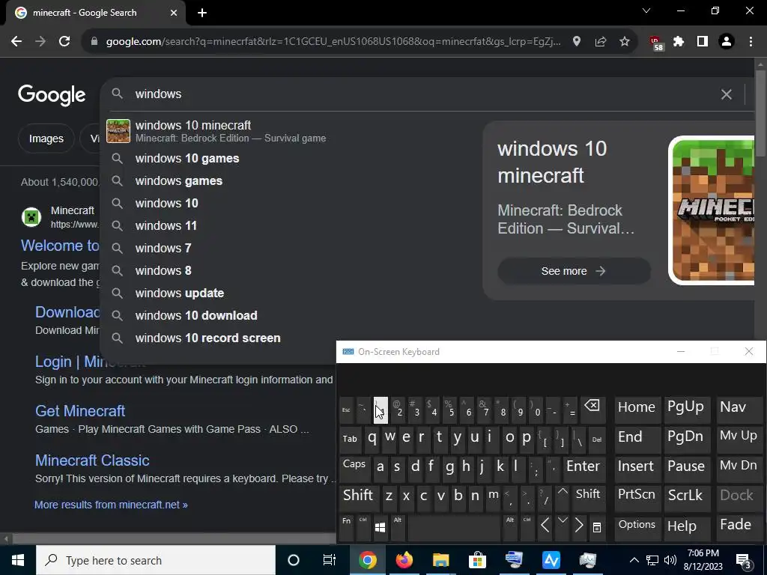
Task: Open More results from minecraft.net link
Action: coord(111,505)
